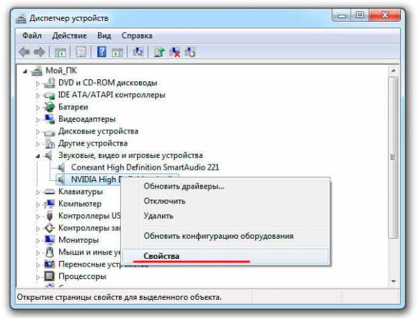Click the Properties sheet toolbar icon

(x=80, y=52)
